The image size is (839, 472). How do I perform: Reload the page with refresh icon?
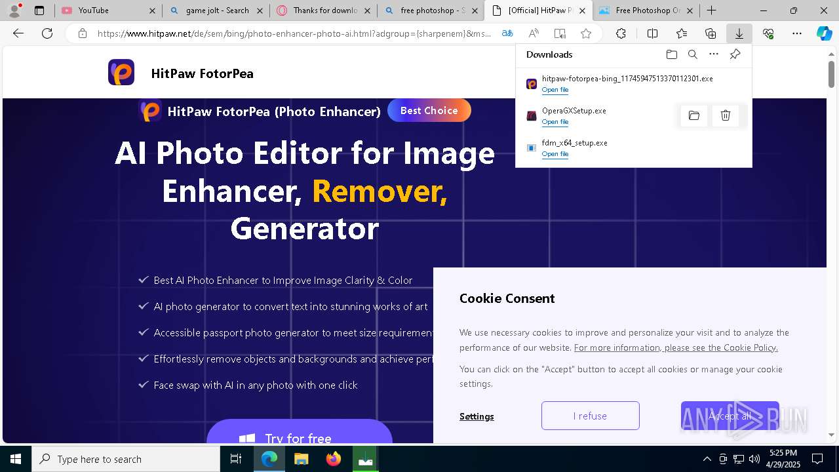(x=47, y=33)
